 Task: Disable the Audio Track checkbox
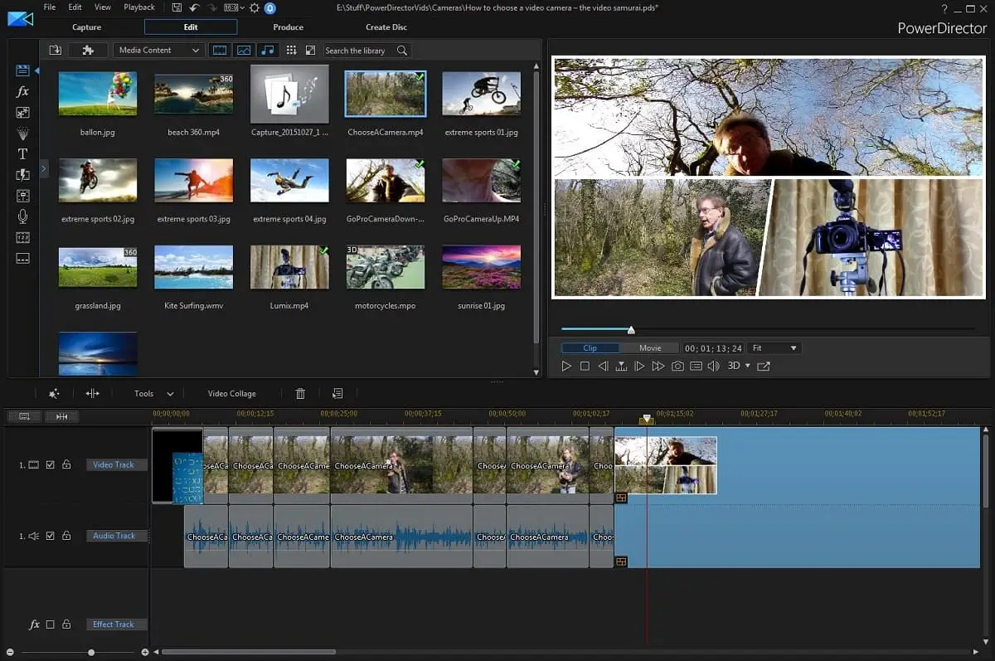[x=50, y=537]
